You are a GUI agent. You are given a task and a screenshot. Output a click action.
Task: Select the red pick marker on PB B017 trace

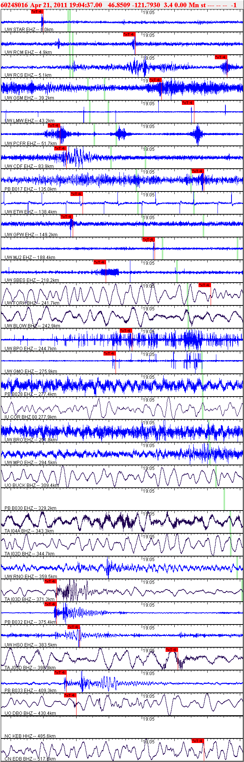198,171
